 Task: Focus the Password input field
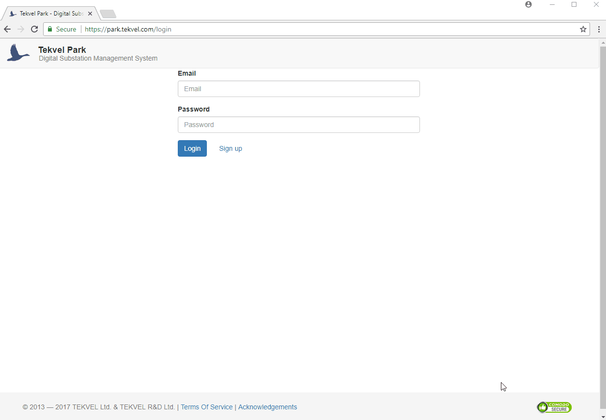299,125
